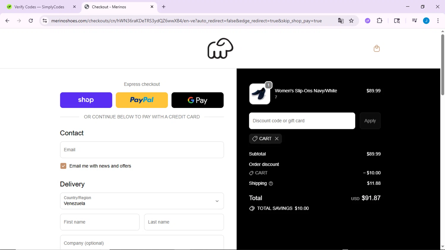Click the Women's Slip-Ons Navy/White product name
This screenshot has height=250, width=445.
(306, 91)
